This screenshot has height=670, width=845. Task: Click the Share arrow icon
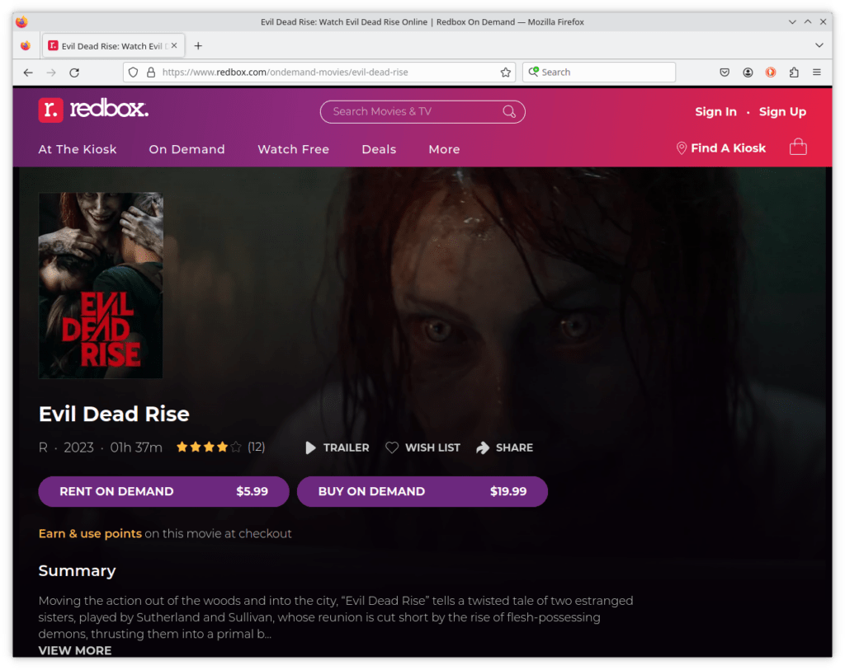coord(482,447)
